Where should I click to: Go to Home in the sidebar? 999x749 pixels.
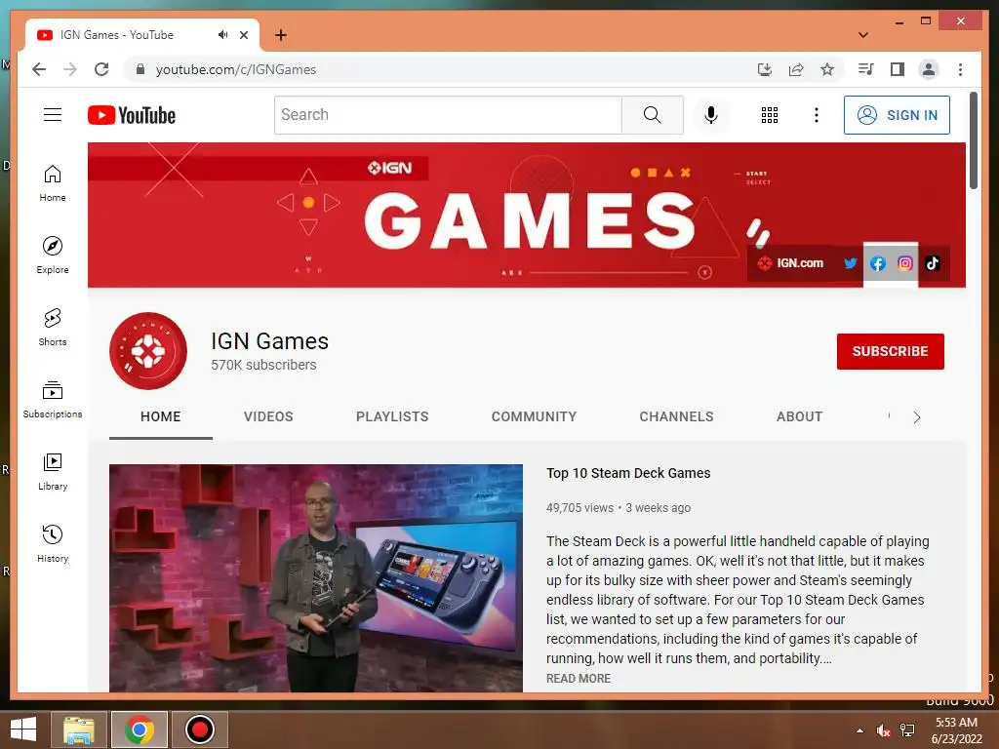point(53,183)
